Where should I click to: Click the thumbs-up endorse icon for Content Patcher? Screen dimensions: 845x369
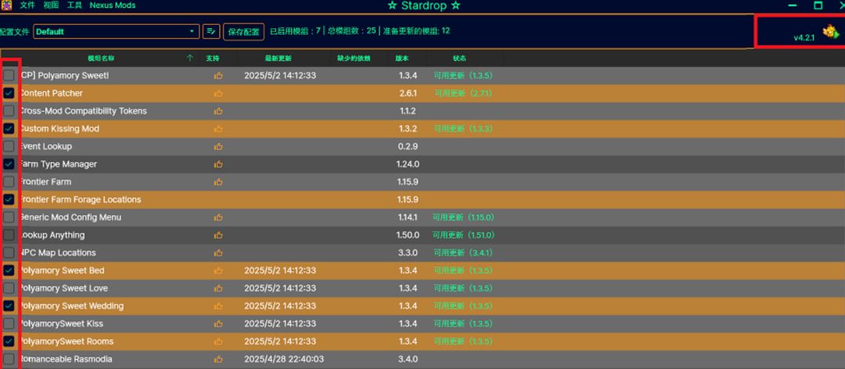point(218,93)
